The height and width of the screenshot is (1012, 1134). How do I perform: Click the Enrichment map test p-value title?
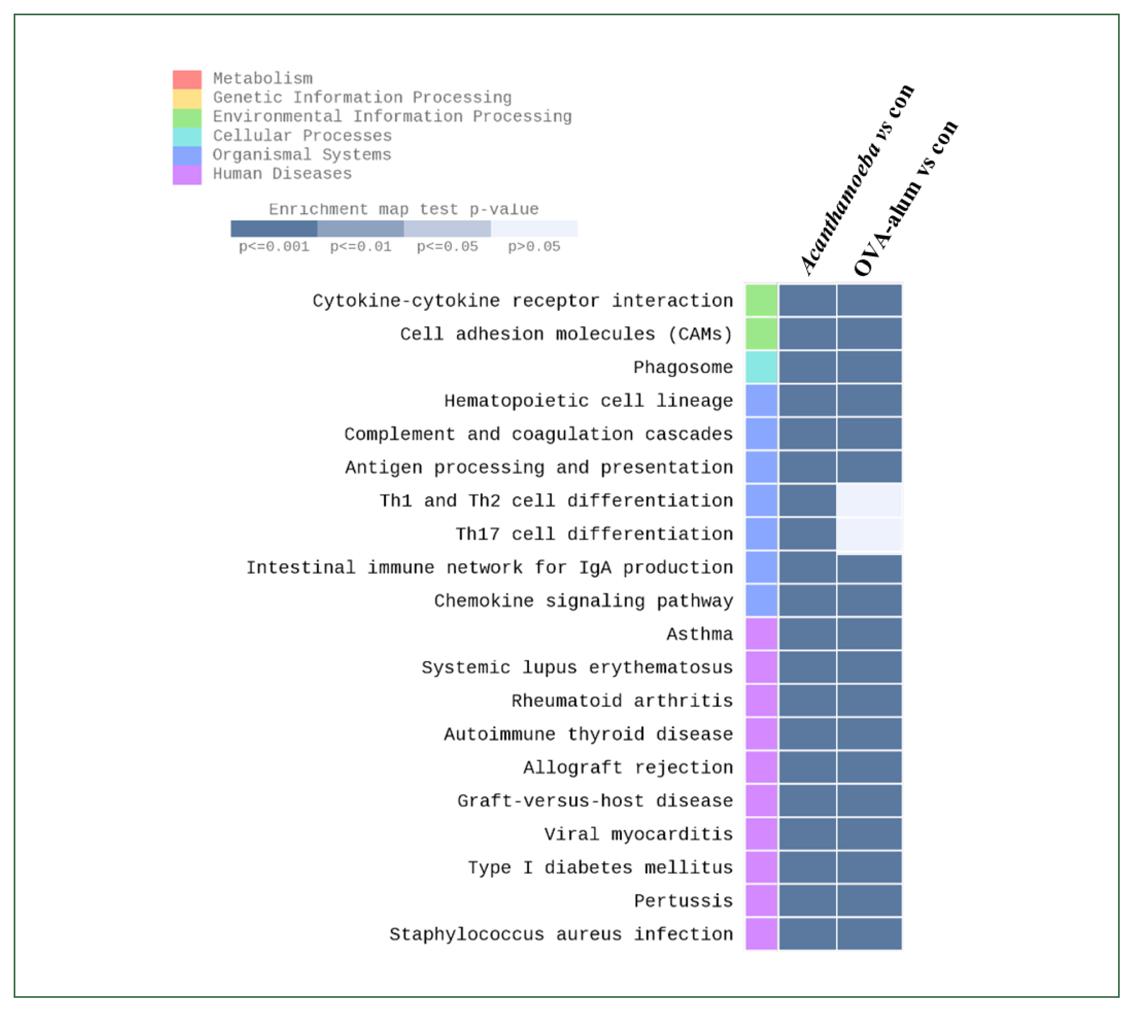(x=404, y=210)
